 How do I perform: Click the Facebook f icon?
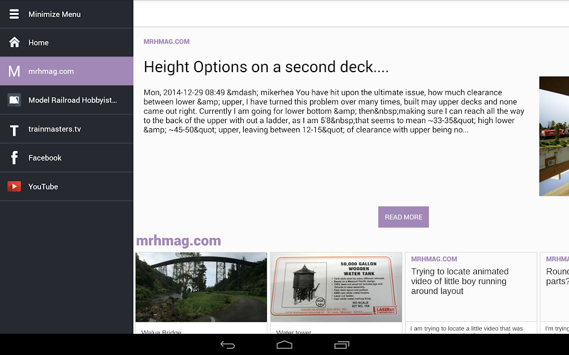(x=14, y=158)
